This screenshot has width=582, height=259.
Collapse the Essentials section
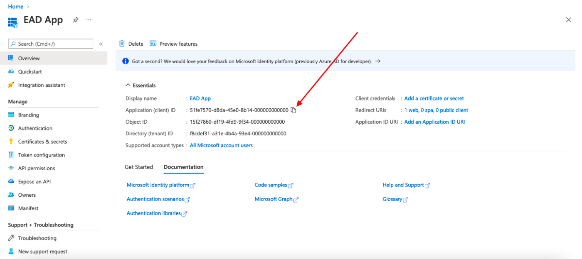point(128,86)
